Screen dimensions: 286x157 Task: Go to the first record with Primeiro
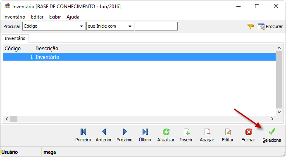point(83,135)
